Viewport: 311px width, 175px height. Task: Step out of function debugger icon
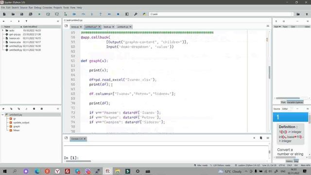(x=101, y=14)
